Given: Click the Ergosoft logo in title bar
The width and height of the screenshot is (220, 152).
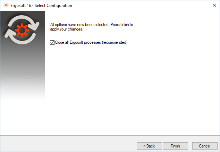Looking at the screenshot, I should click(6, 5).
